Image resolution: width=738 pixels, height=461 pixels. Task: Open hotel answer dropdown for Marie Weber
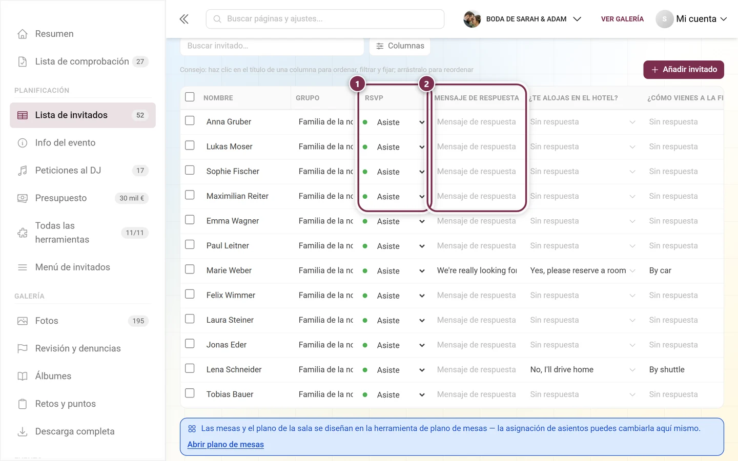pyautogui.click(x=583, y=270)
